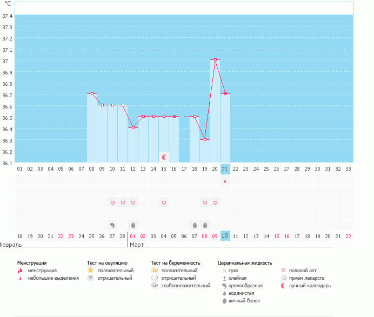Select the 37.0 temperature point on day 20
Screen dimensions: 374x317
click(215, 60)
